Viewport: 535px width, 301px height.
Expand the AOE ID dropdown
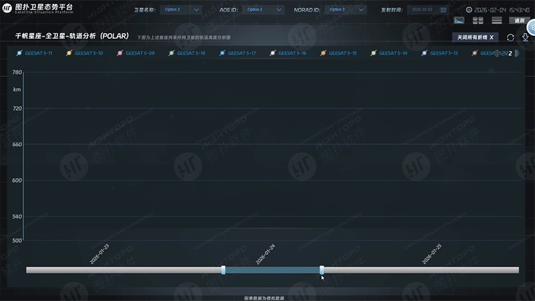(264, 10)
